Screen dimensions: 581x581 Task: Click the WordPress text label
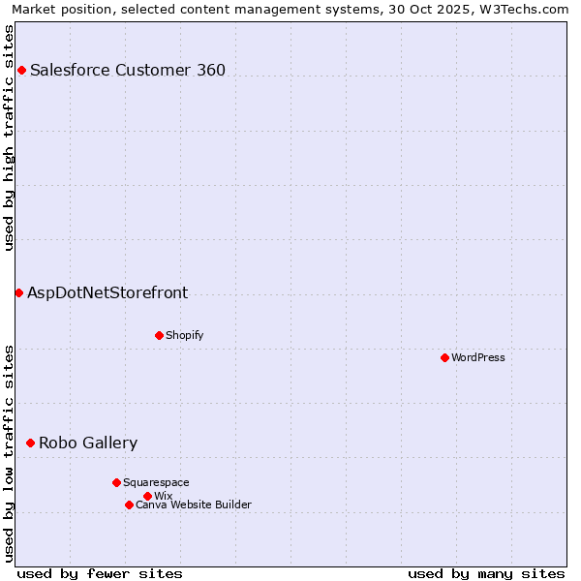coord(478,357)
